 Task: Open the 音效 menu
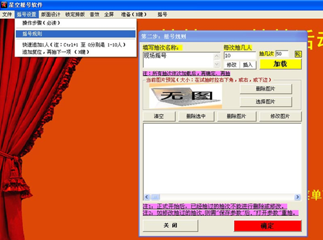(x=95, y=15)
